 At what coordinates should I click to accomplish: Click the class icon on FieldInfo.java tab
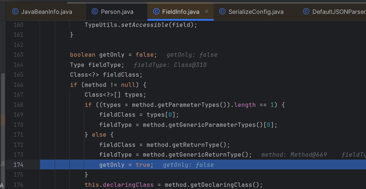click(x=157, y=12)
